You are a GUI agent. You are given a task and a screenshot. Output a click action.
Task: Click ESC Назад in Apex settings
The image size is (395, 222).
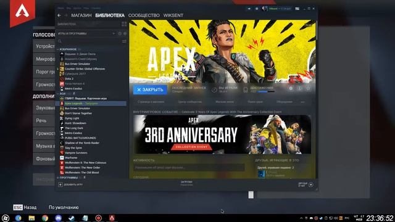[25, 207]
